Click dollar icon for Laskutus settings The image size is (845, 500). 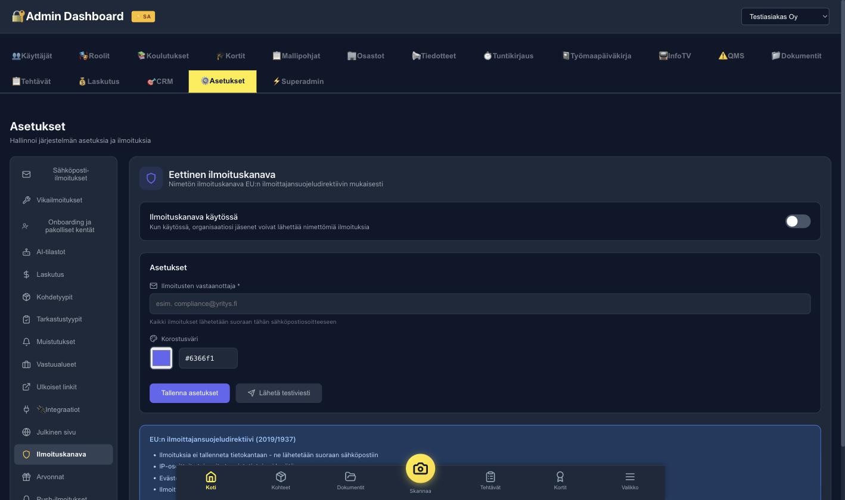(26, 274)
